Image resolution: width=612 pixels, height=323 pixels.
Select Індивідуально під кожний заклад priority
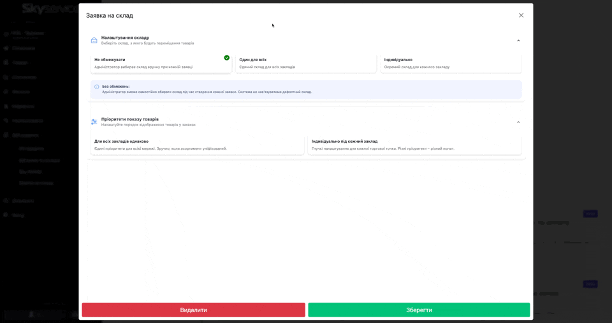[414, 145]
